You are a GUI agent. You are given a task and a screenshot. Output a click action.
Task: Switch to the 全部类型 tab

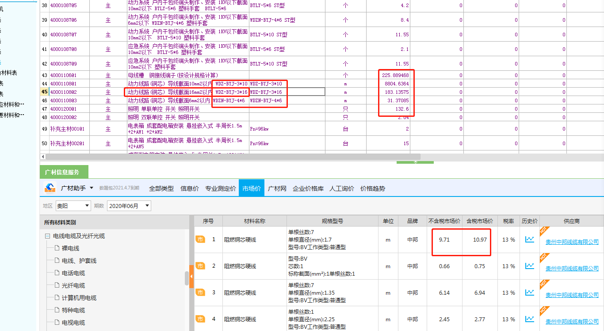coord(161,189)
